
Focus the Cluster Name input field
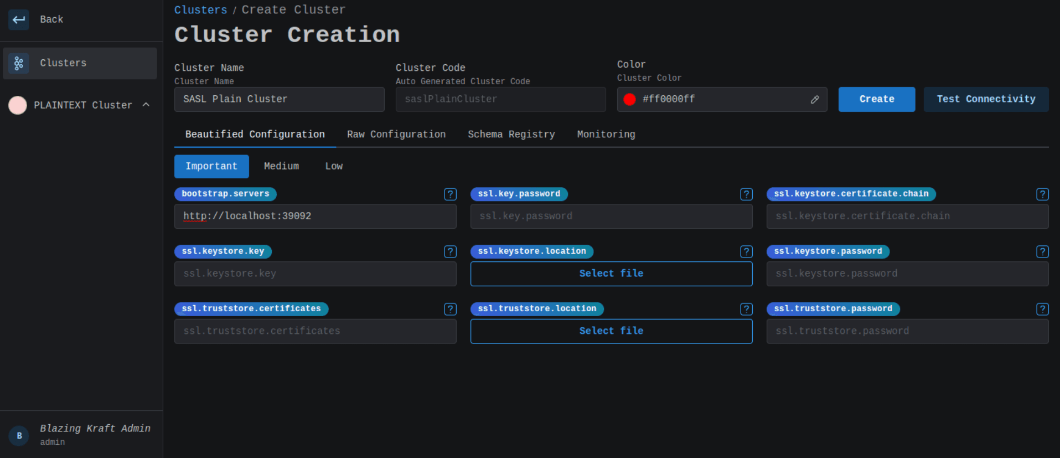pos(279,100)
